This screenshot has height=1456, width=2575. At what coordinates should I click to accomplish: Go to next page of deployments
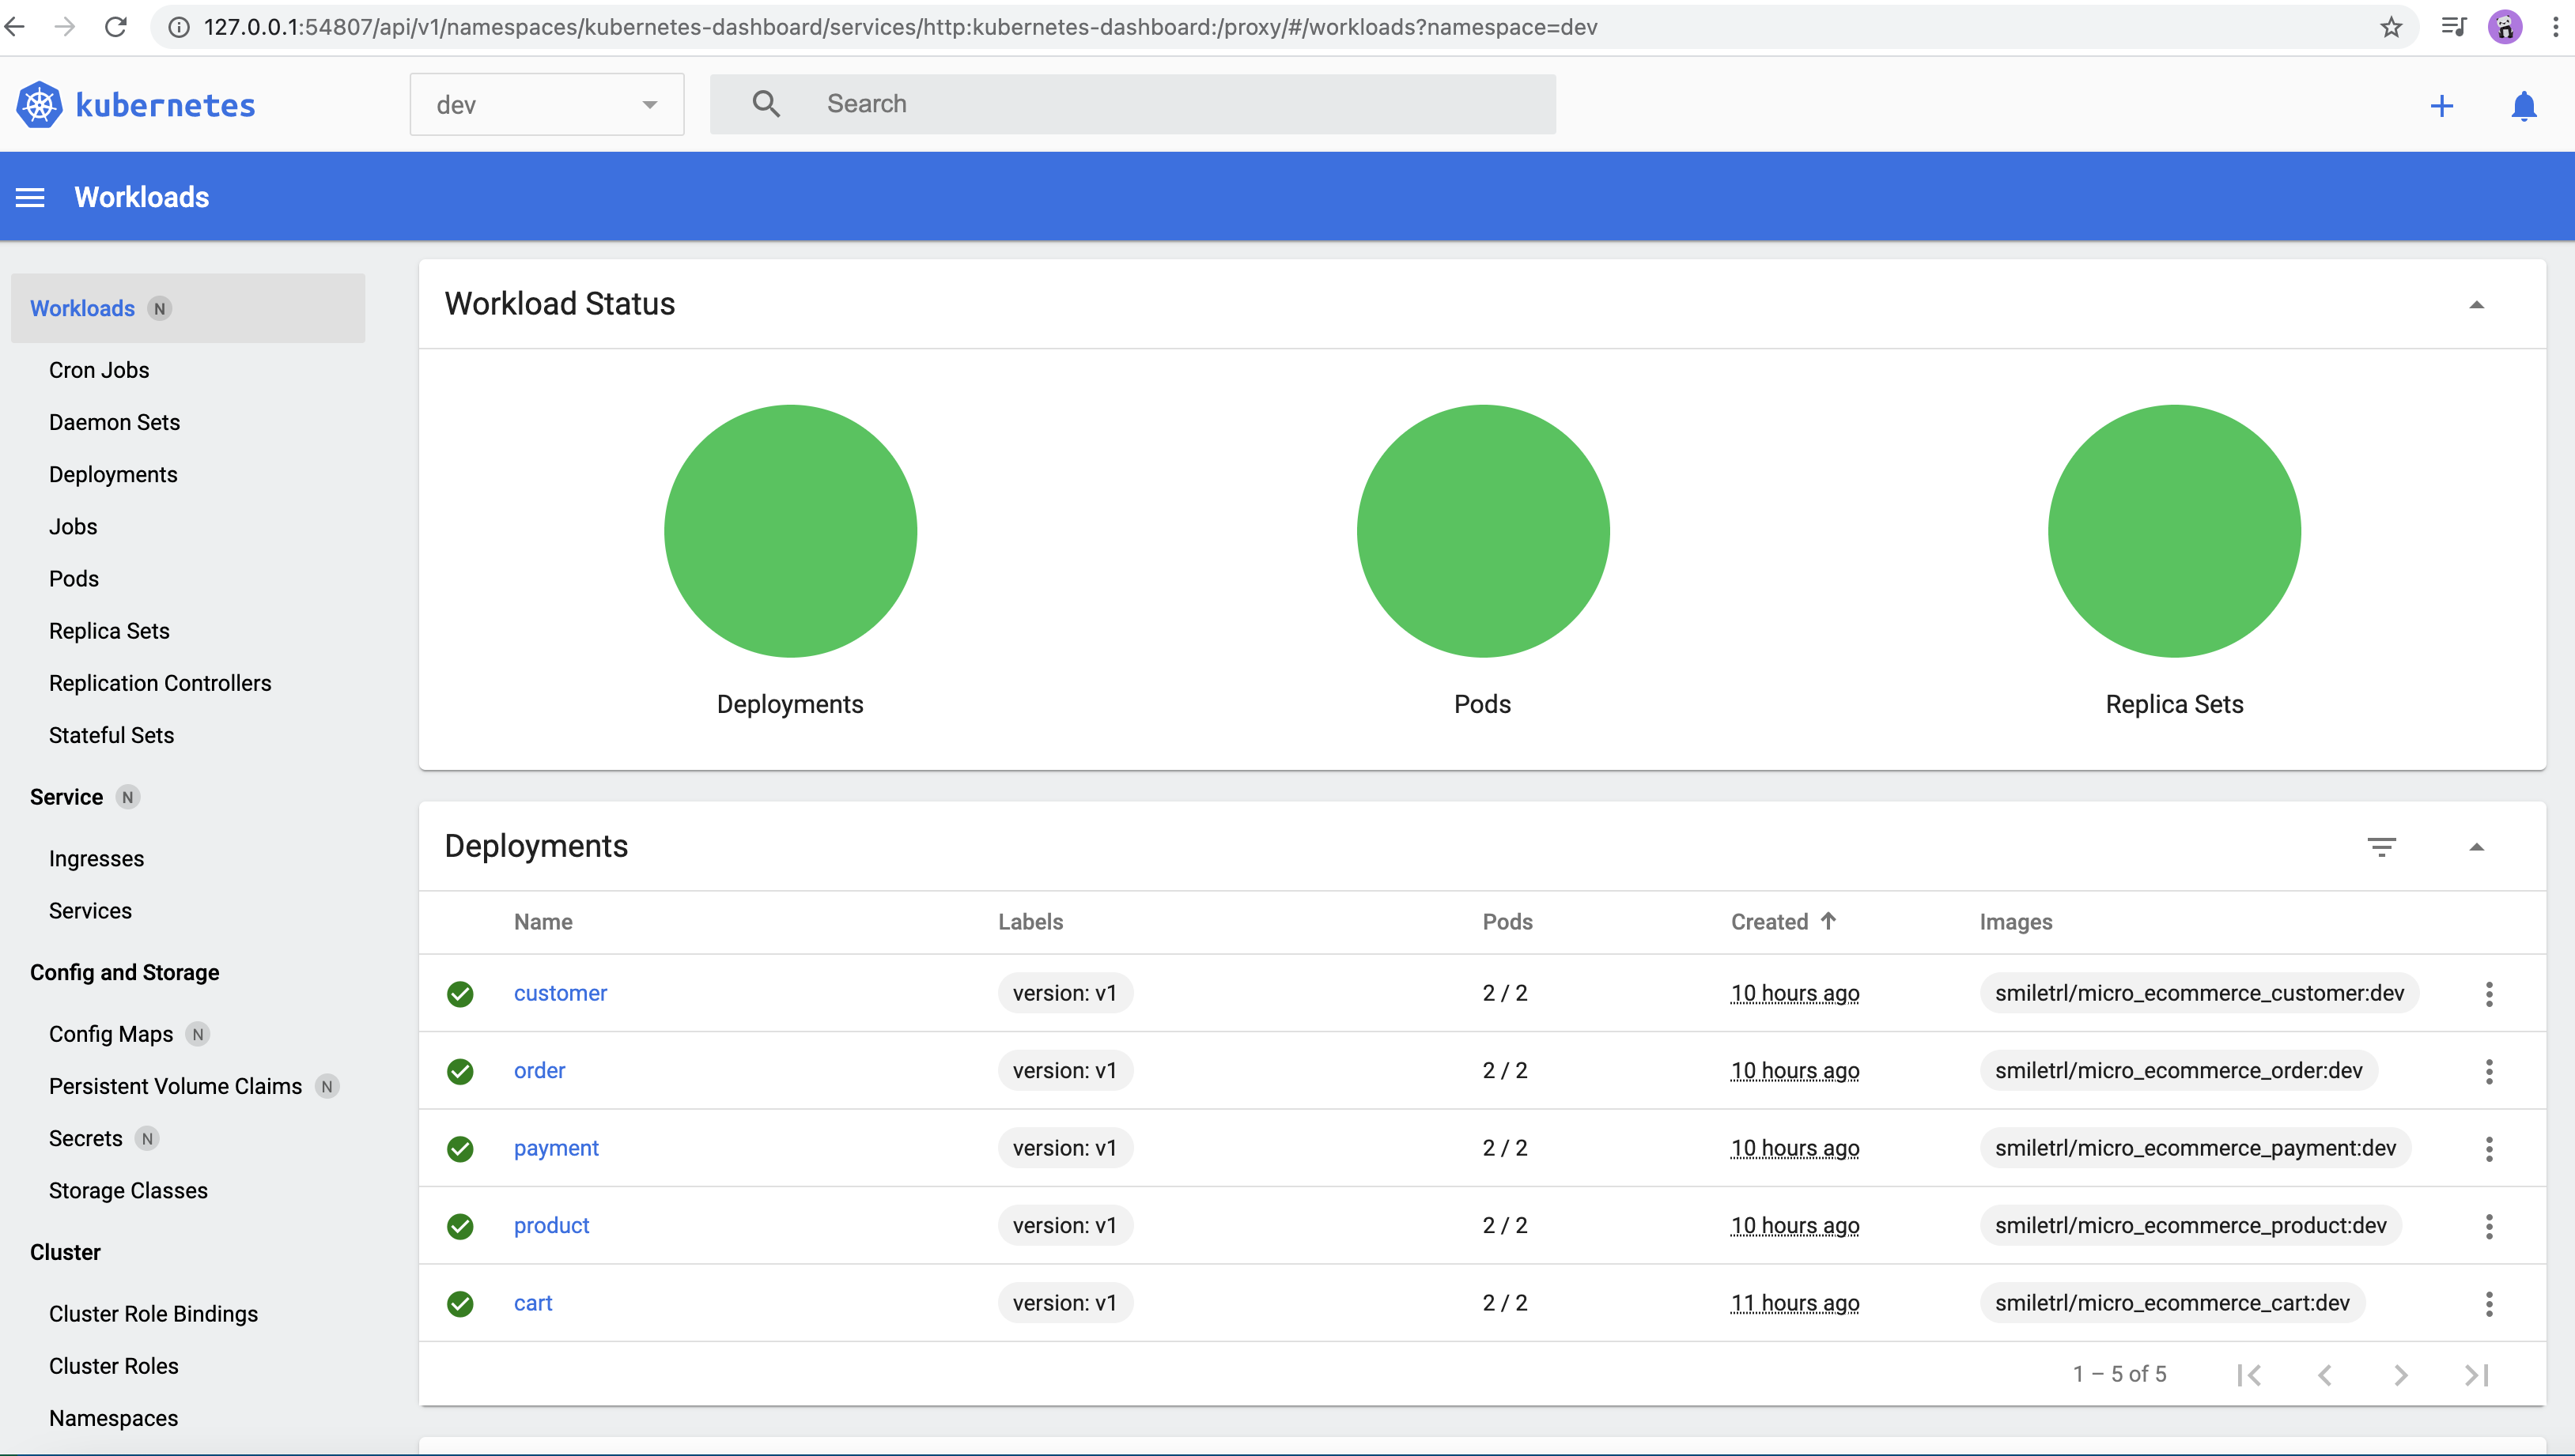[x=2400, y=1375]
